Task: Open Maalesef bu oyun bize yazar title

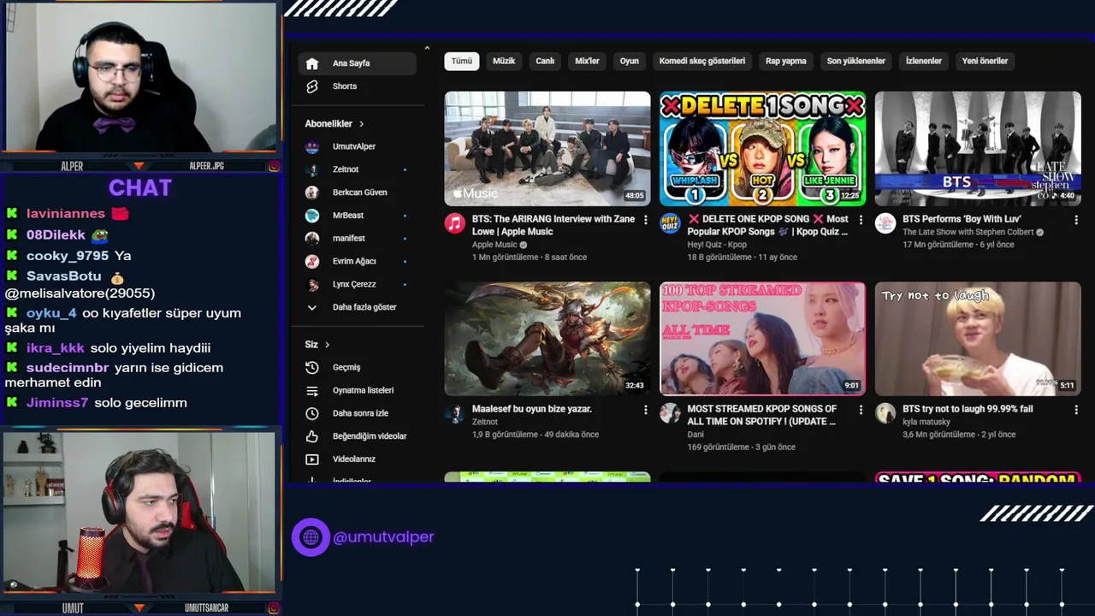Action: pos(532,409)
